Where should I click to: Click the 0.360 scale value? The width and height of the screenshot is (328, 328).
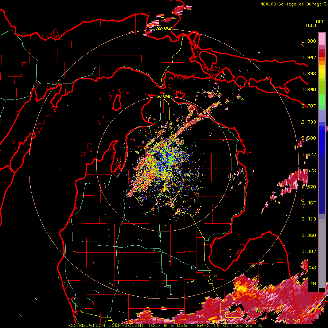pos(309,235)
